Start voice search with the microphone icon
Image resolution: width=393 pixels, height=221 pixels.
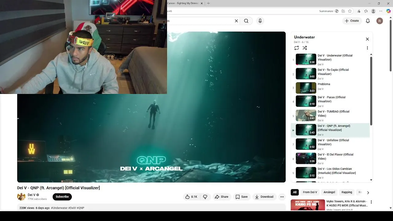tap(260, 21)
